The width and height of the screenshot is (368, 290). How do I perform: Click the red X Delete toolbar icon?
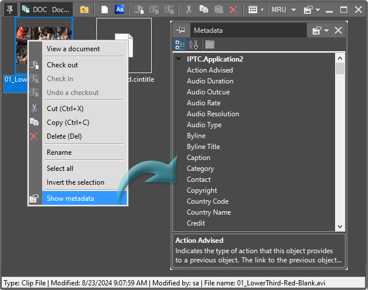(233, 10)
